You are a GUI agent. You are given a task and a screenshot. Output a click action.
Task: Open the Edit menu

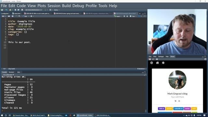12,6
